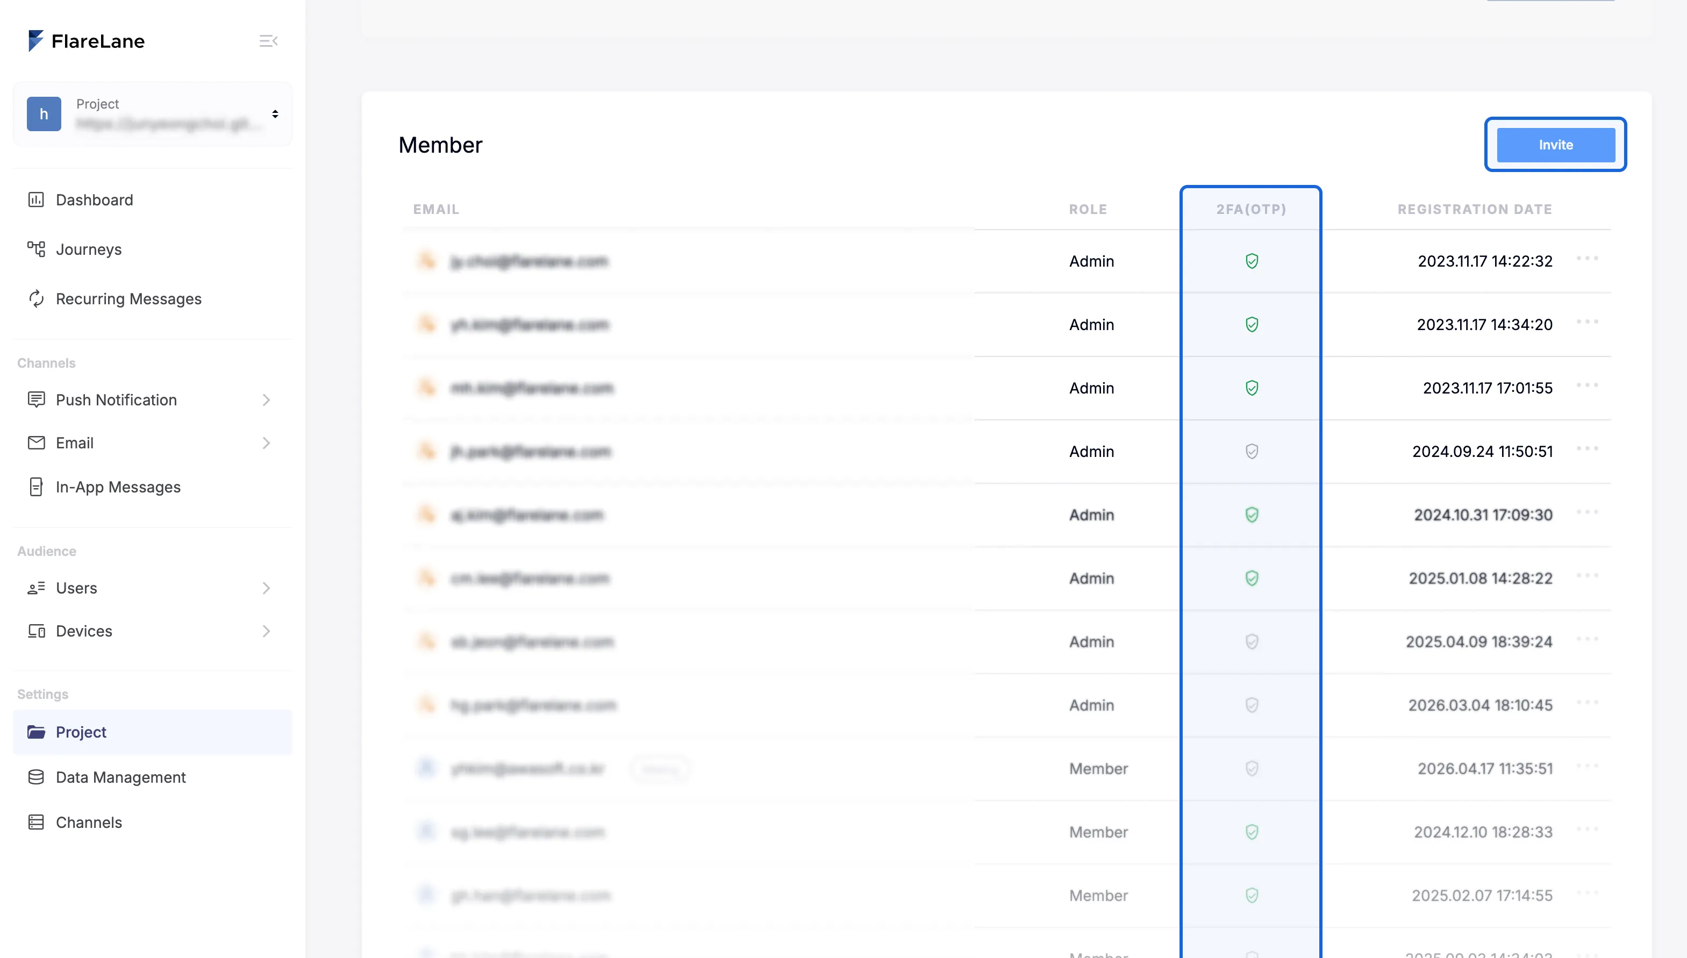Click the Journeys flow icon
The image size is (1687, 958).
(36, 249)
